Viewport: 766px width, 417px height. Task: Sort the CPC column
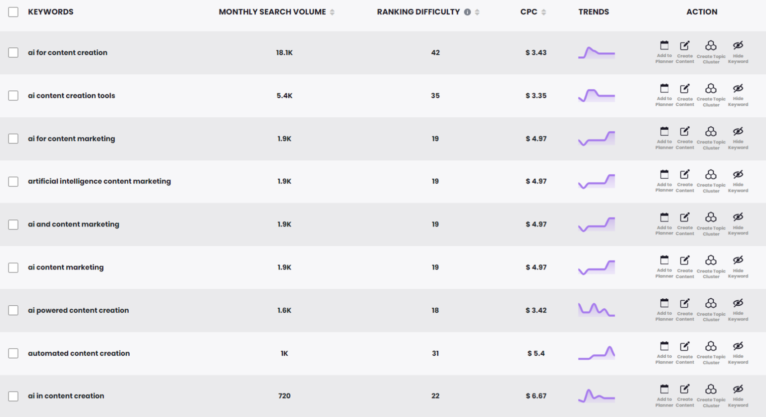544,12
